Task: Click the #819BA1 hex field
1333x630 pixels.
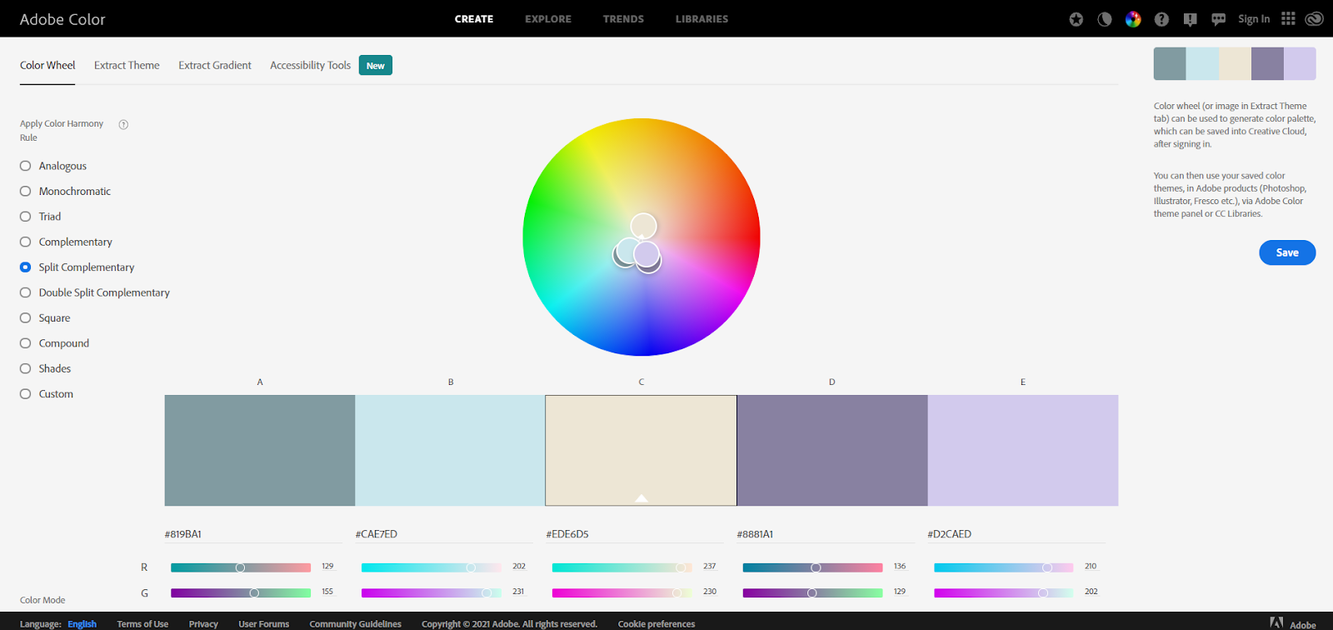Action: coord(253,534)
